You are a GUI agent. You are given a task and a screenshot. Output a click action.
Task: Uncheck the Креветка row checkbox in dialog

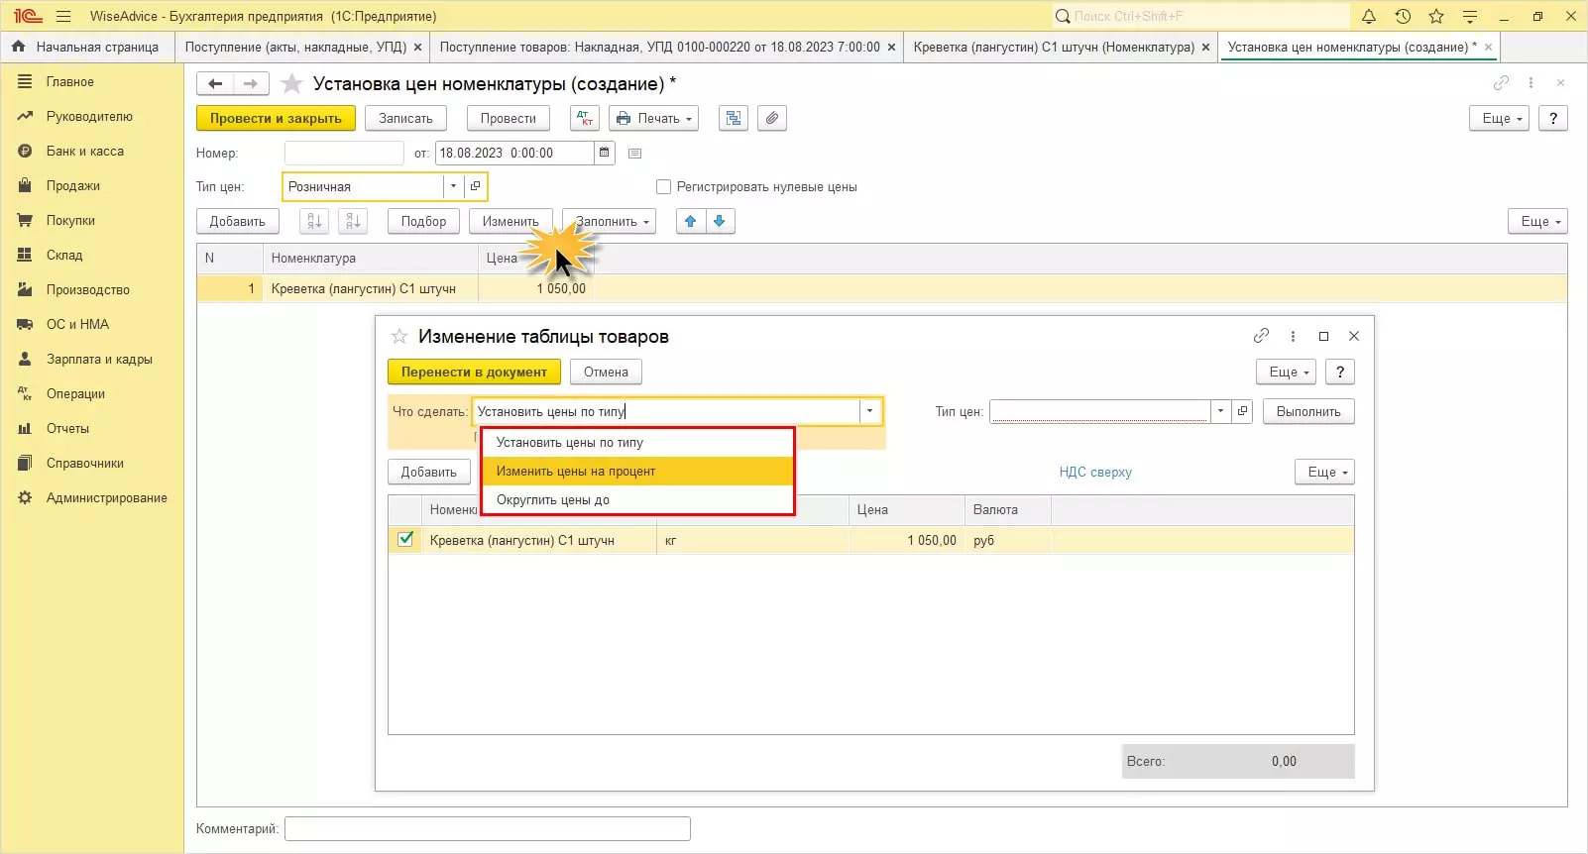[405, 540]
